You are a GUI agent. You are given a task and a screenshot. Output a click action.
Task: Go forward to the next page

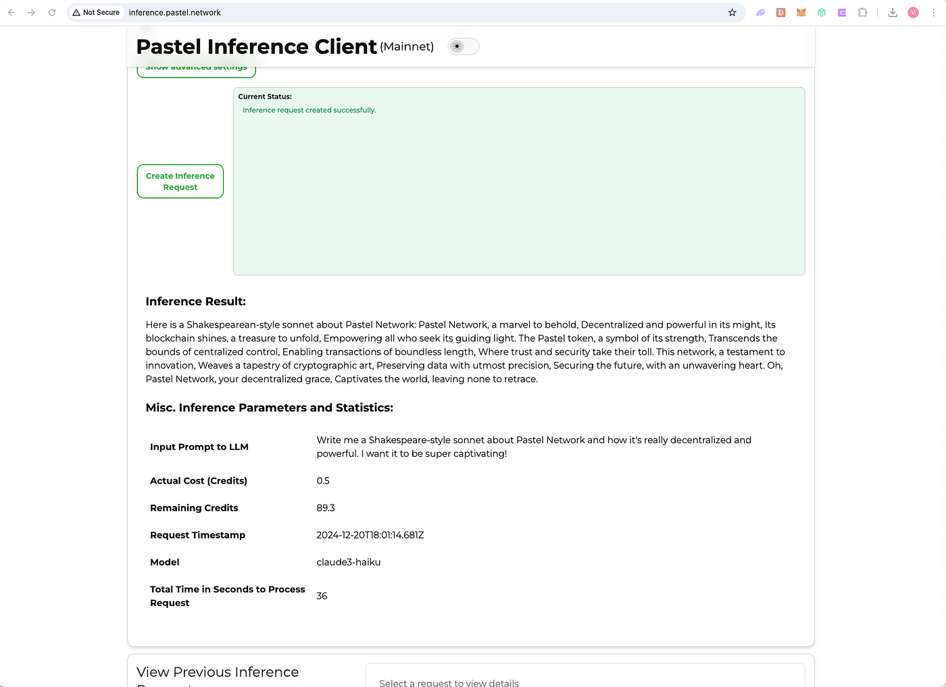click(x=32, y=12)
